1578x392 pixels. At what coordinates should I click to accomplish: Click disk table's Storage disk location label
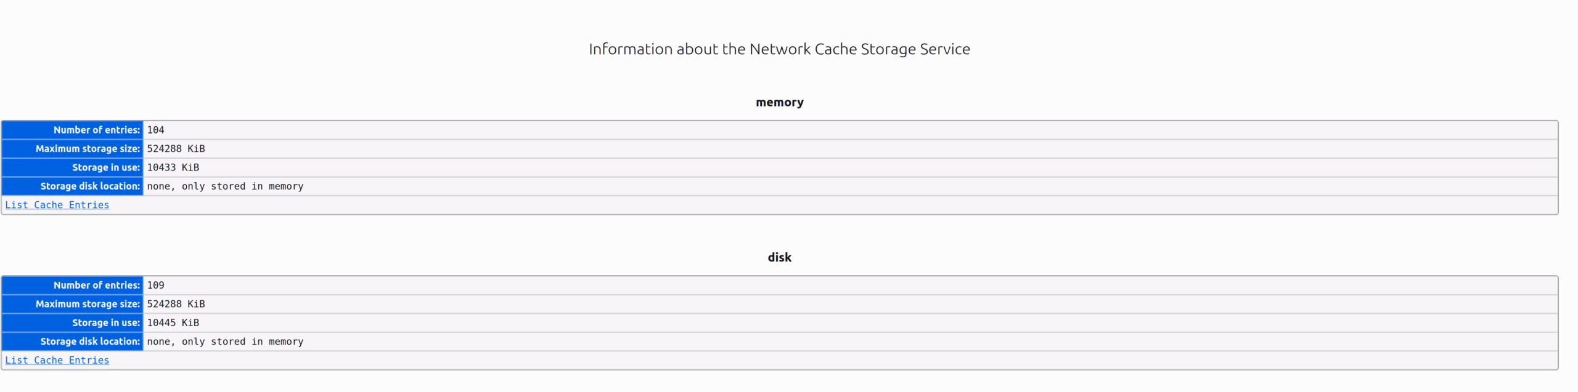point(90,341)
